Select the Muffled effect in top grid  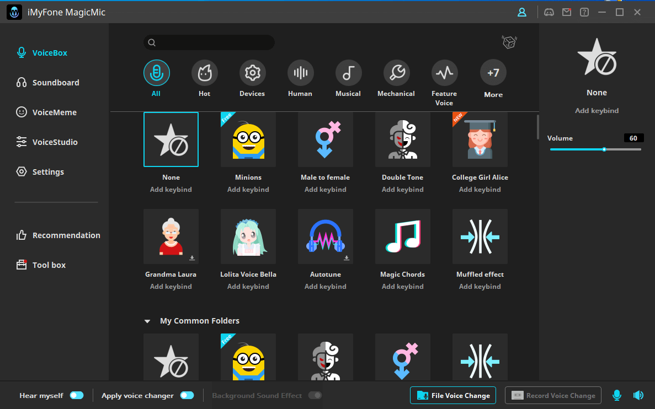480,236
